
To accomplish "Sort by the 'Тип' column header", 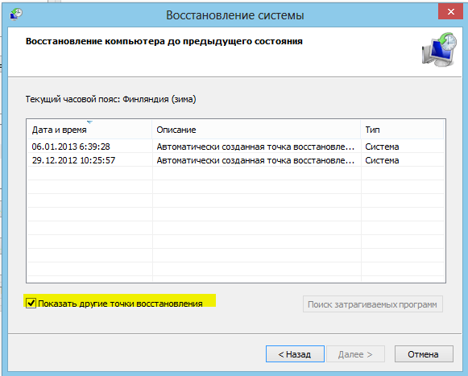I will 402,130.
